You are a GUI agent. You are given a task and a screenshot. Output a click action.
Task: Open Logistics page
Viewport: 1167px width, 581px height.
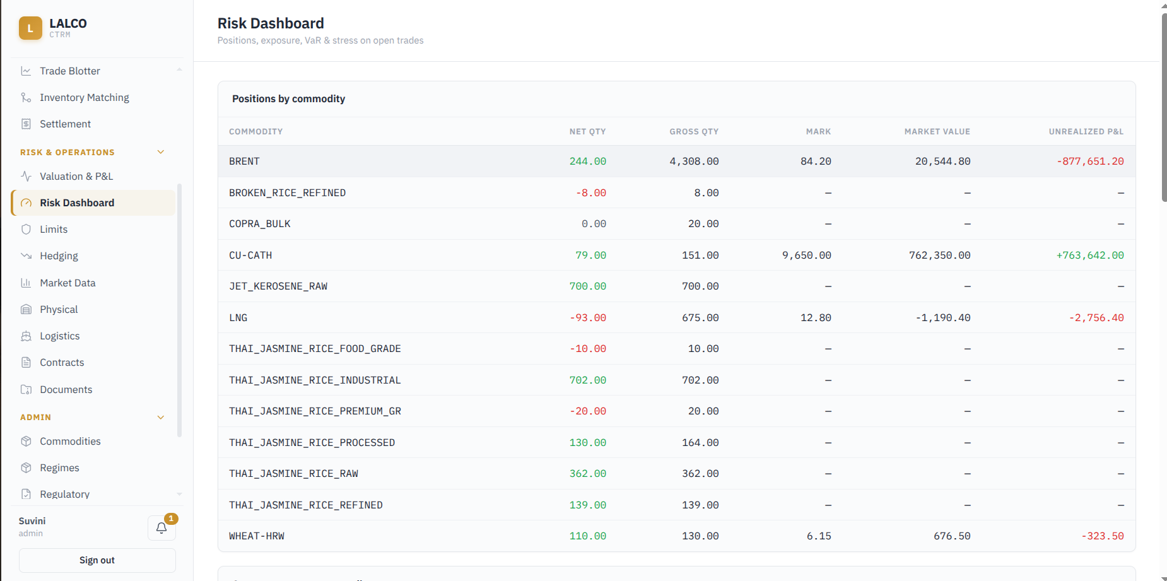click(93, 336)
